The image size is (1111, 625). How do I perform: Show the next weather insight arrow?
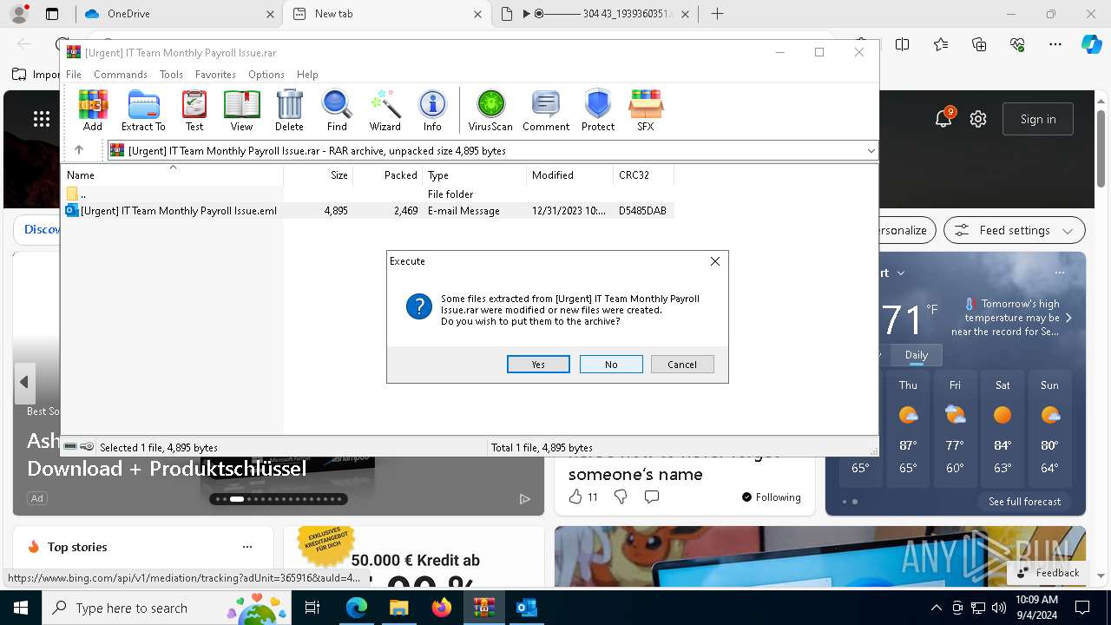coord(1068,318)
